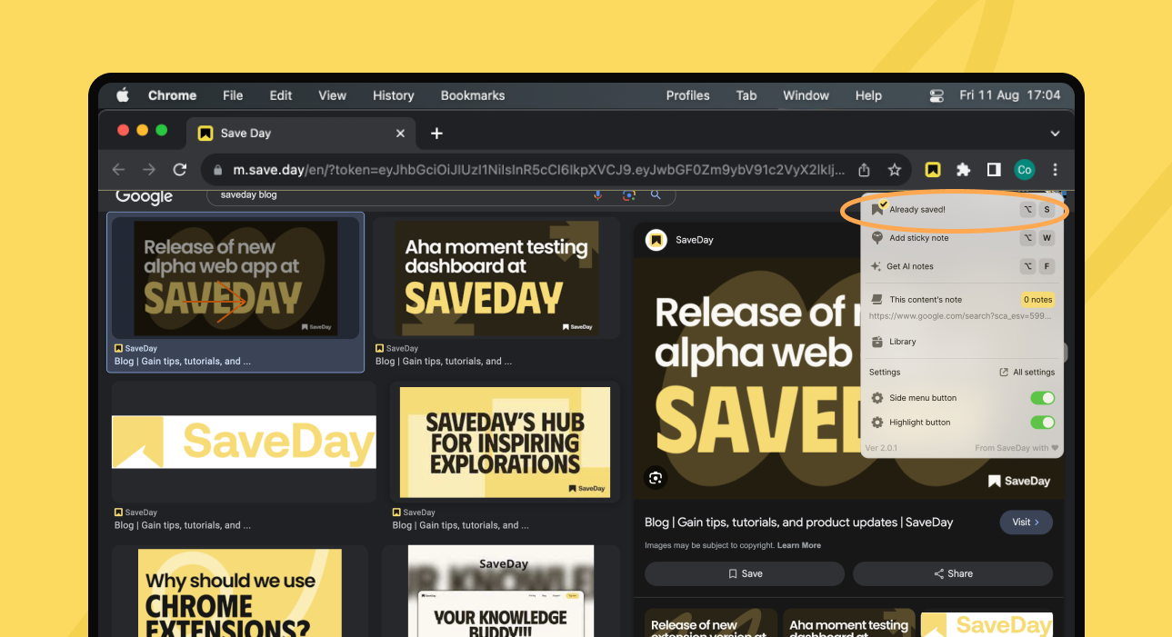
Task: Click the preview title Blog | Gain tips
Action: pyautogui.click(x=799, y=523)
